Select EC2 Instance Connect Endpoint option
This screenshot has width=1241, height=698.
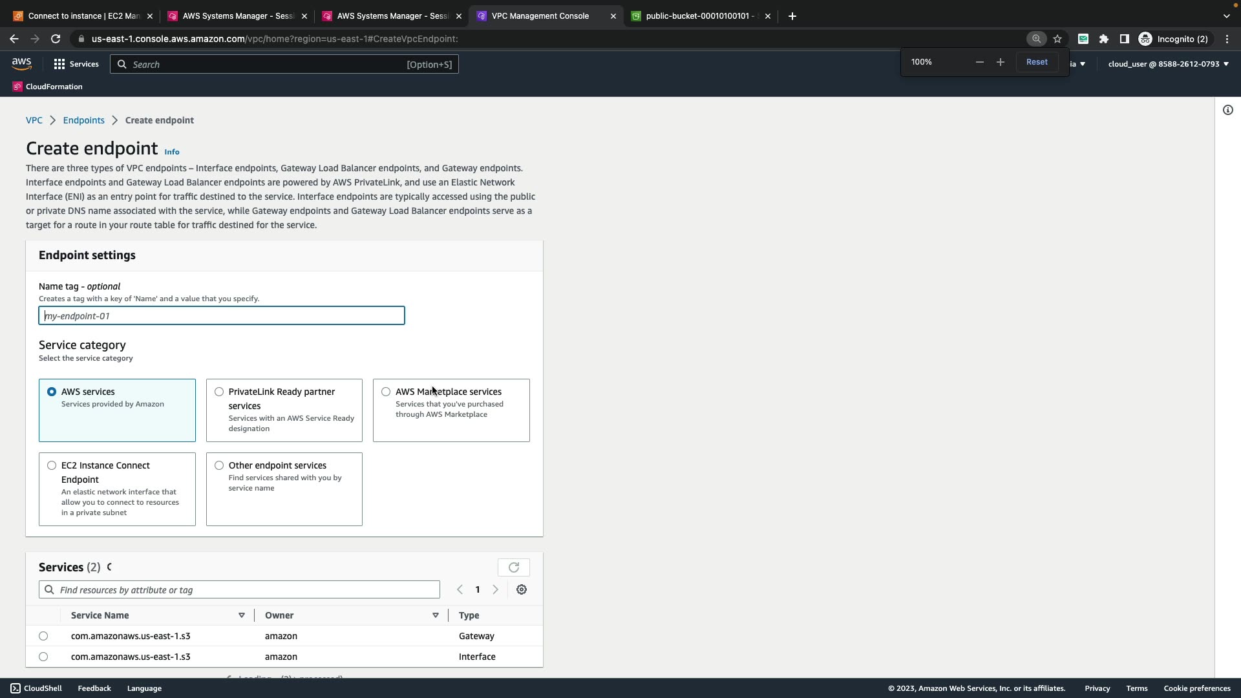click(x=52, y=465)
